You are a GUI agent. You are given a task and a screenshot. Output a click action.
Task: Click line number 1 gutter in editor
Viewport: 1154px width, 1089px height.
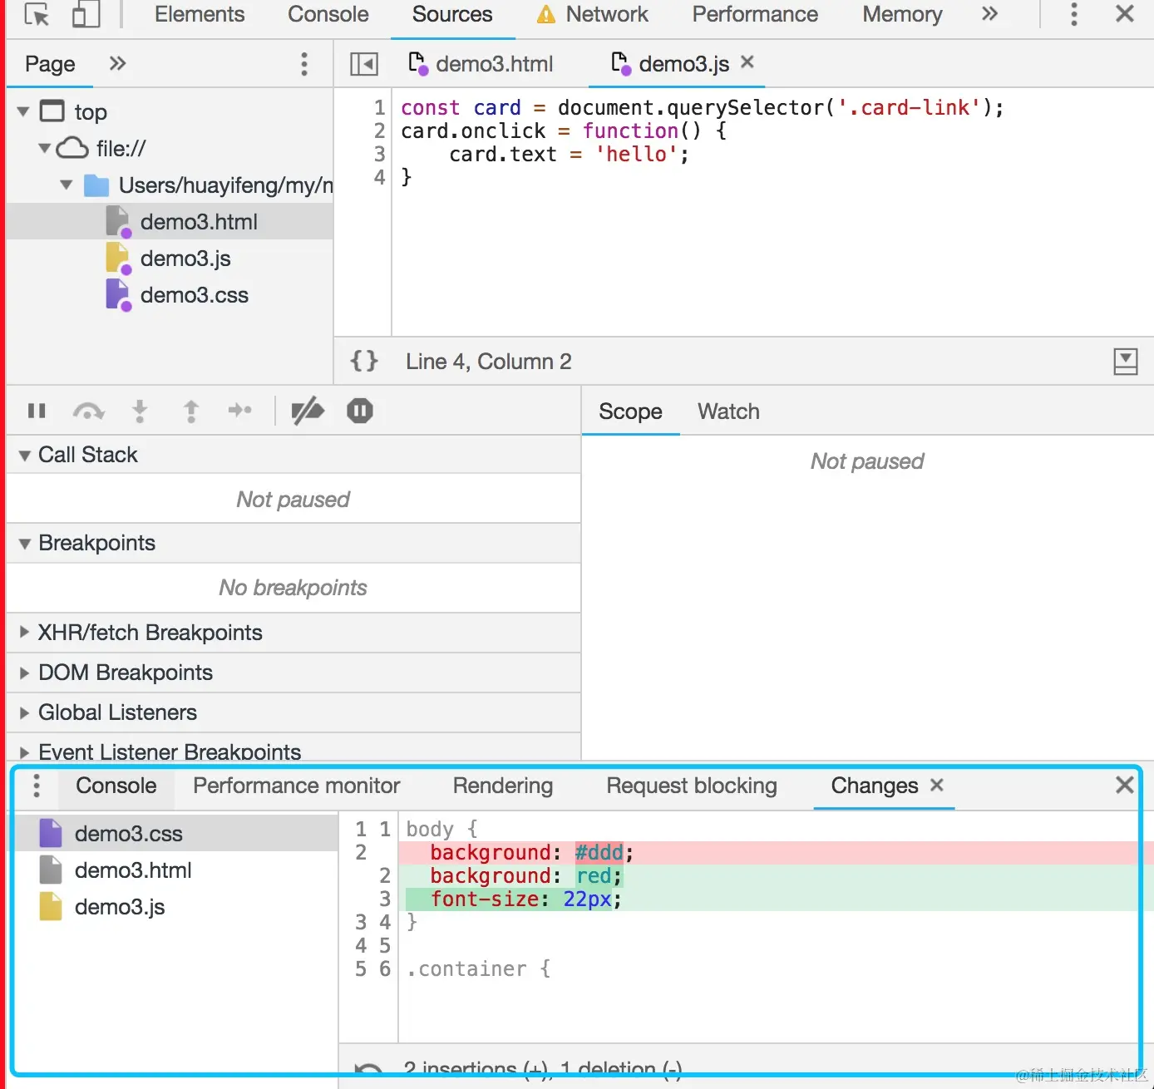click(379, 107)
